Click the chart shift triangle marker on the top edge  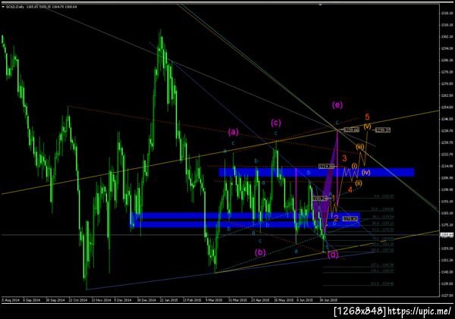320,5
